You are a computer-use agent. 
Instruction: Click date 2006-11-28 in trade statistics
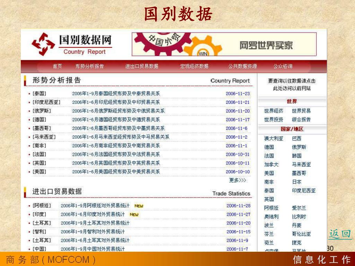pyautogui.click(x=239, y=206)
